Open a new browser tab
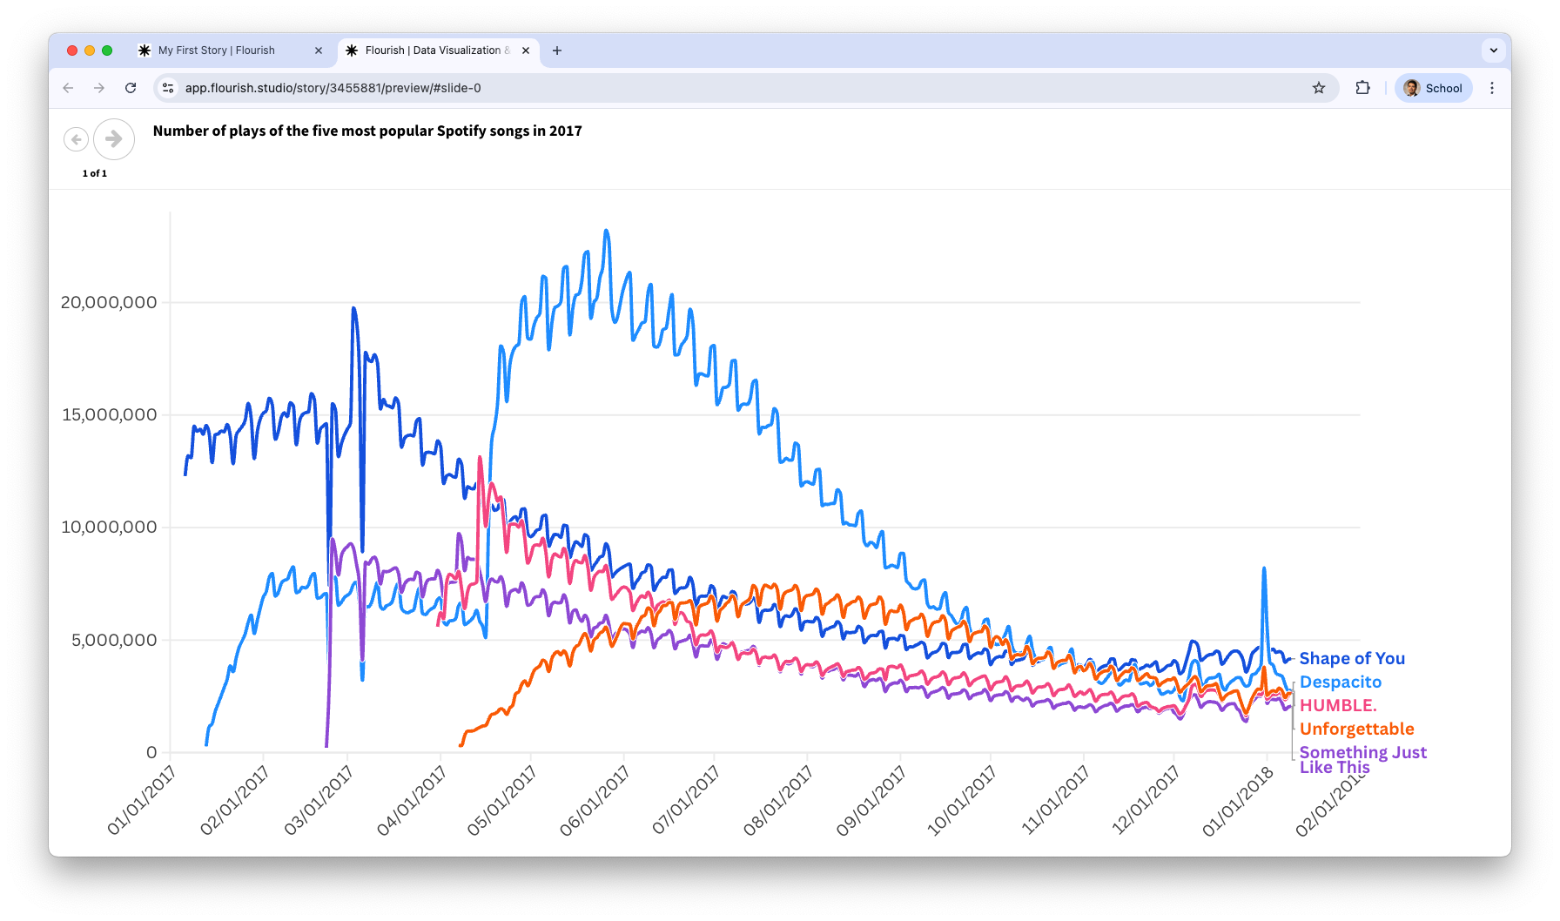The image size is (1560, 921). [x=557, y=50]
